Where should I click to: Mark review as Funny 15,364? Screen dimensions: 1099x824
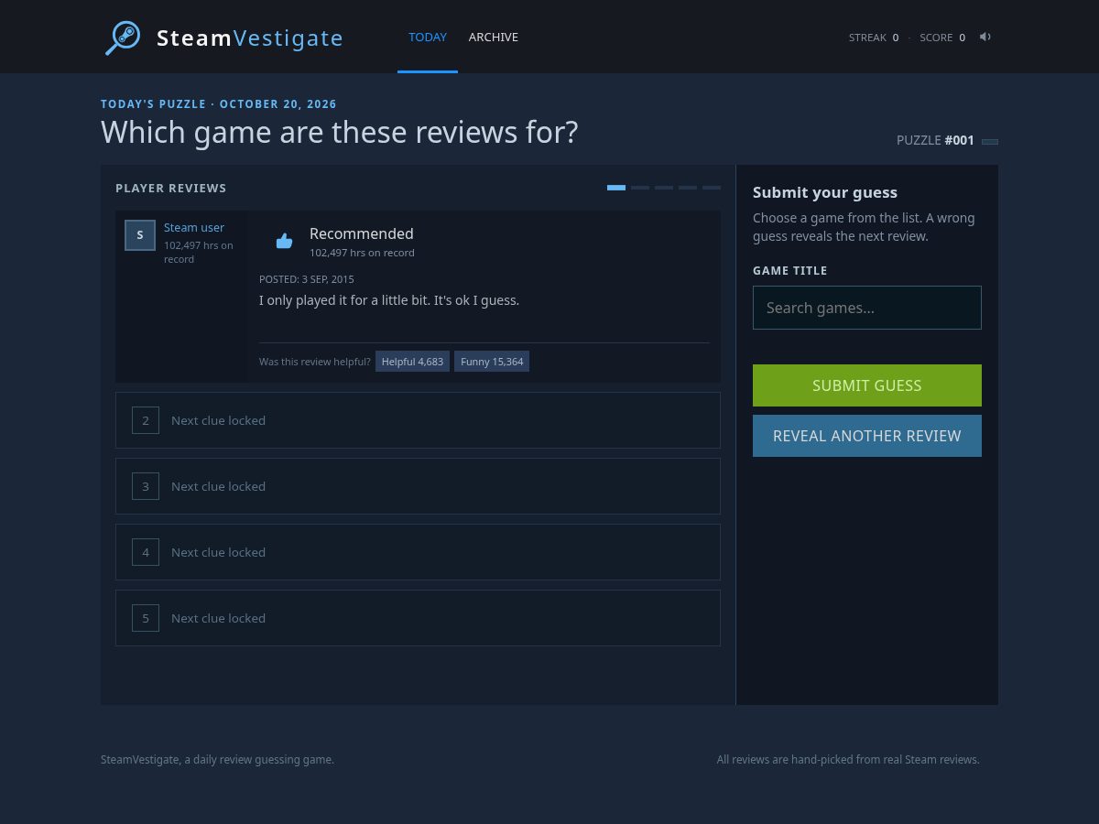492,362
